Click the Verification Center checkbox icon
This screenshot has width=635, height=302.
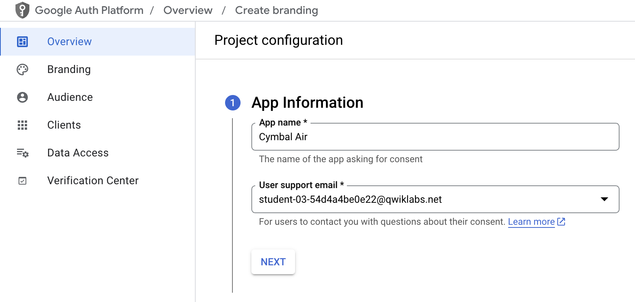(22, 181)
